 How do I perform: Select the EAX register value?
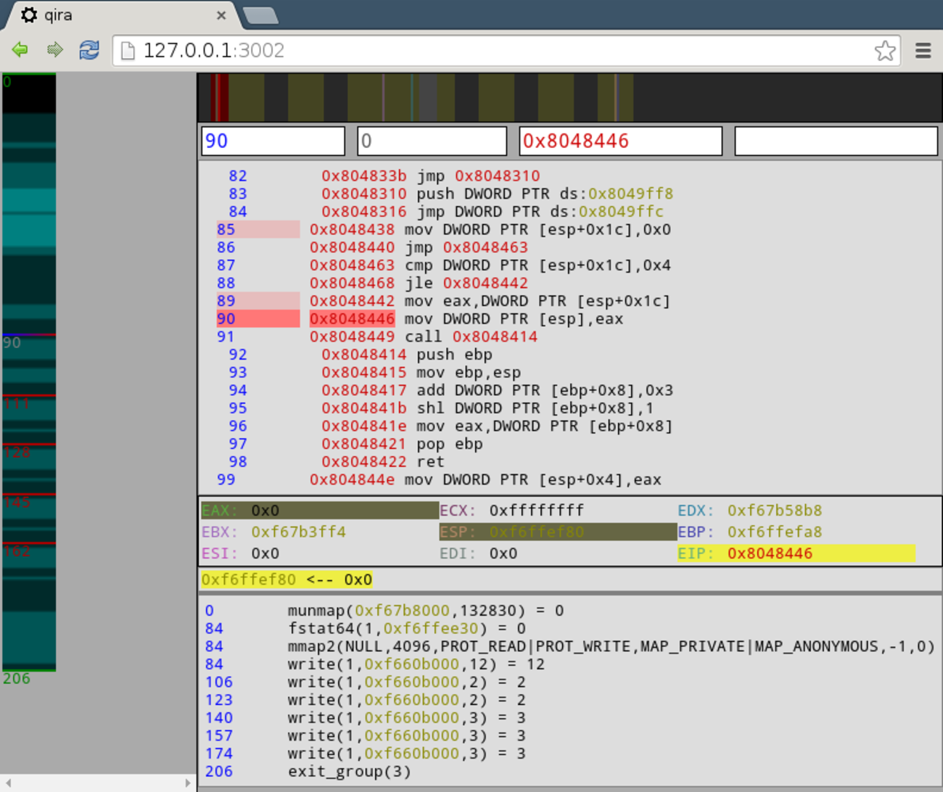tap(265, 511)
